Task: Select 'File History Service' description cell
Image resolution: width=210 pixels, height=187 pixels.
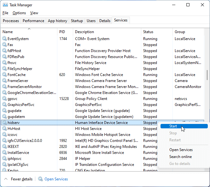Action: tap(91, 63)
